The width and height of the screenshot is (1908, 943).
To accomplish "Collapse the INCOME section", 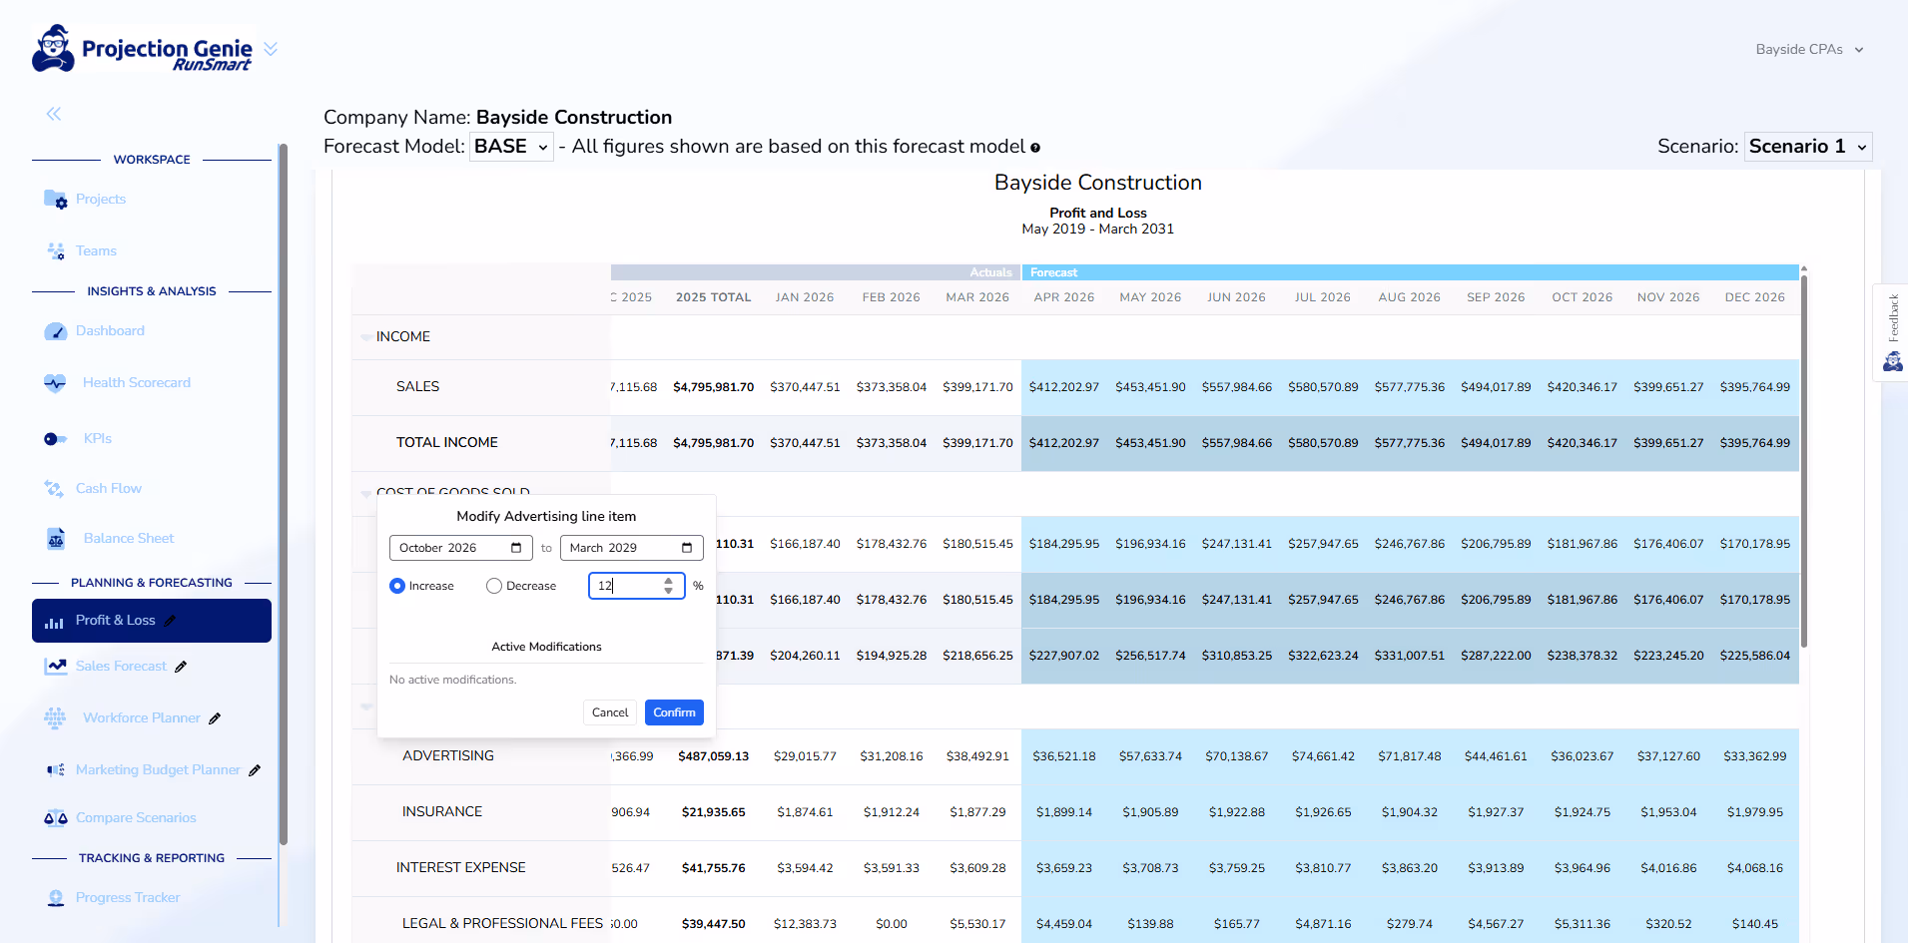I will pos(366,337).
